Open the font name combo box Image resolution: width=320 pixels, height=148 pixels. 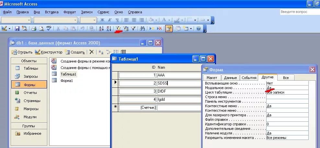pos(55,20)
